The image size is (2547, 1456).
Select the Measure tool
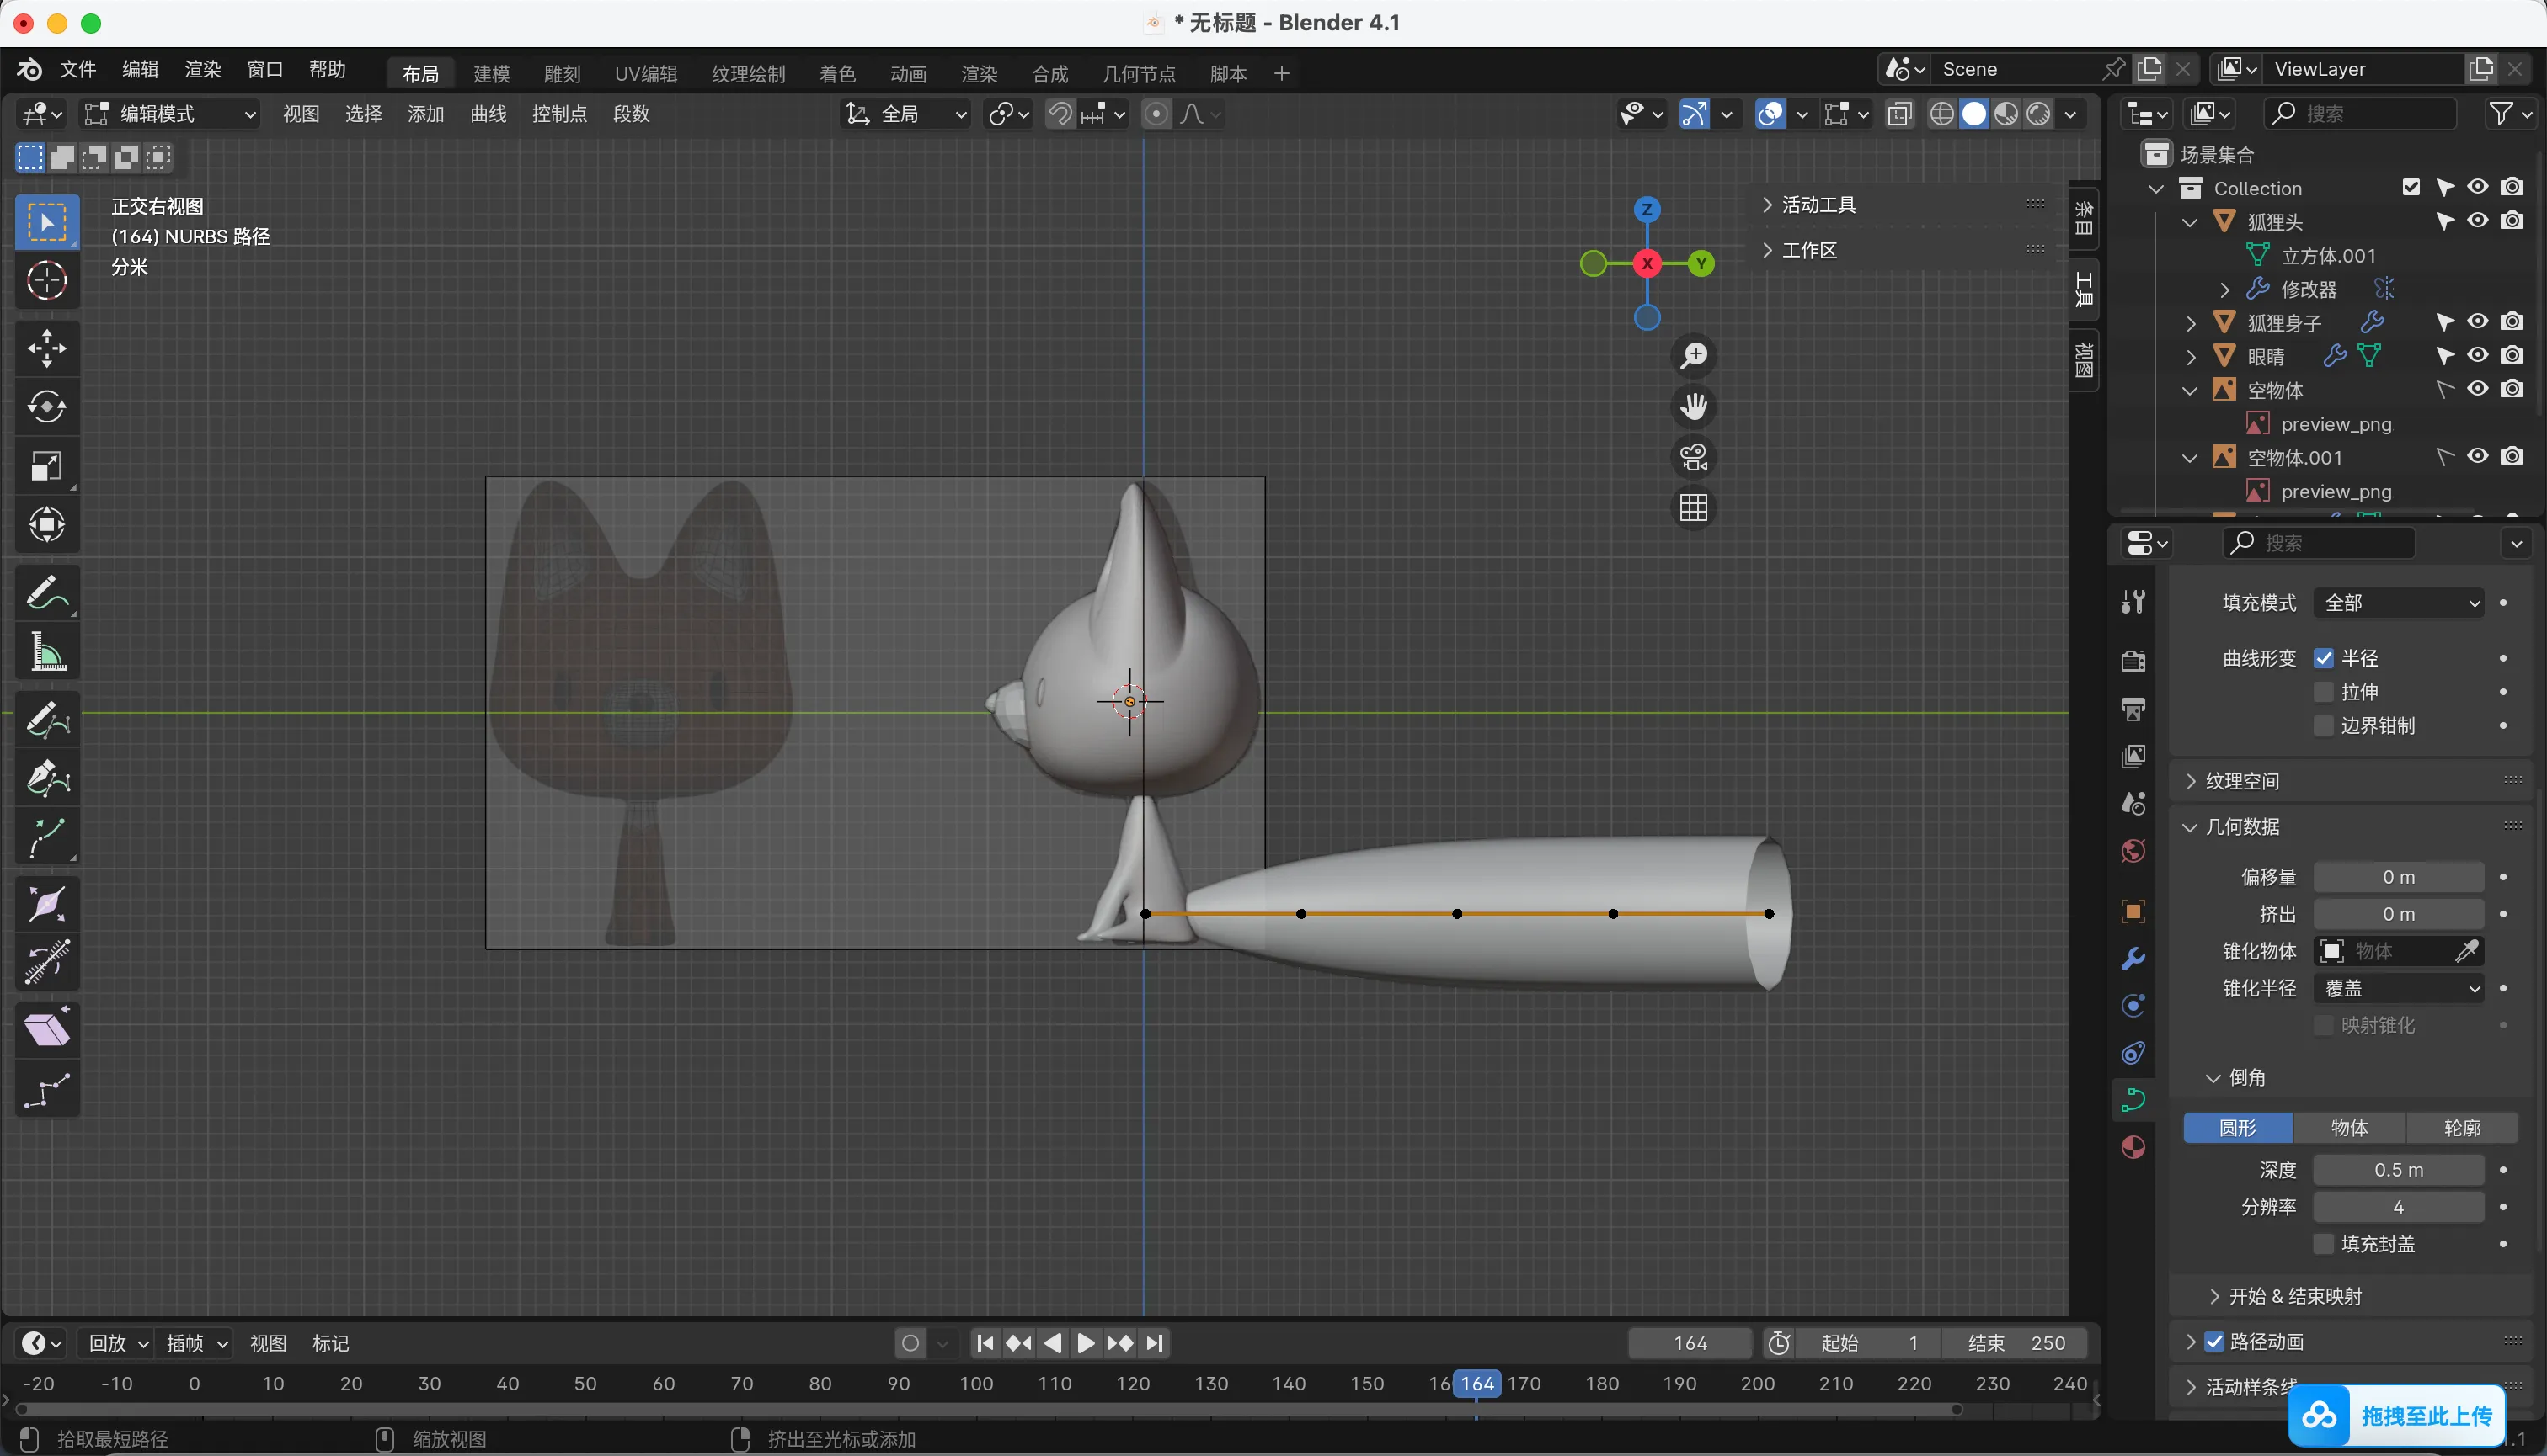tap(46, 653)
